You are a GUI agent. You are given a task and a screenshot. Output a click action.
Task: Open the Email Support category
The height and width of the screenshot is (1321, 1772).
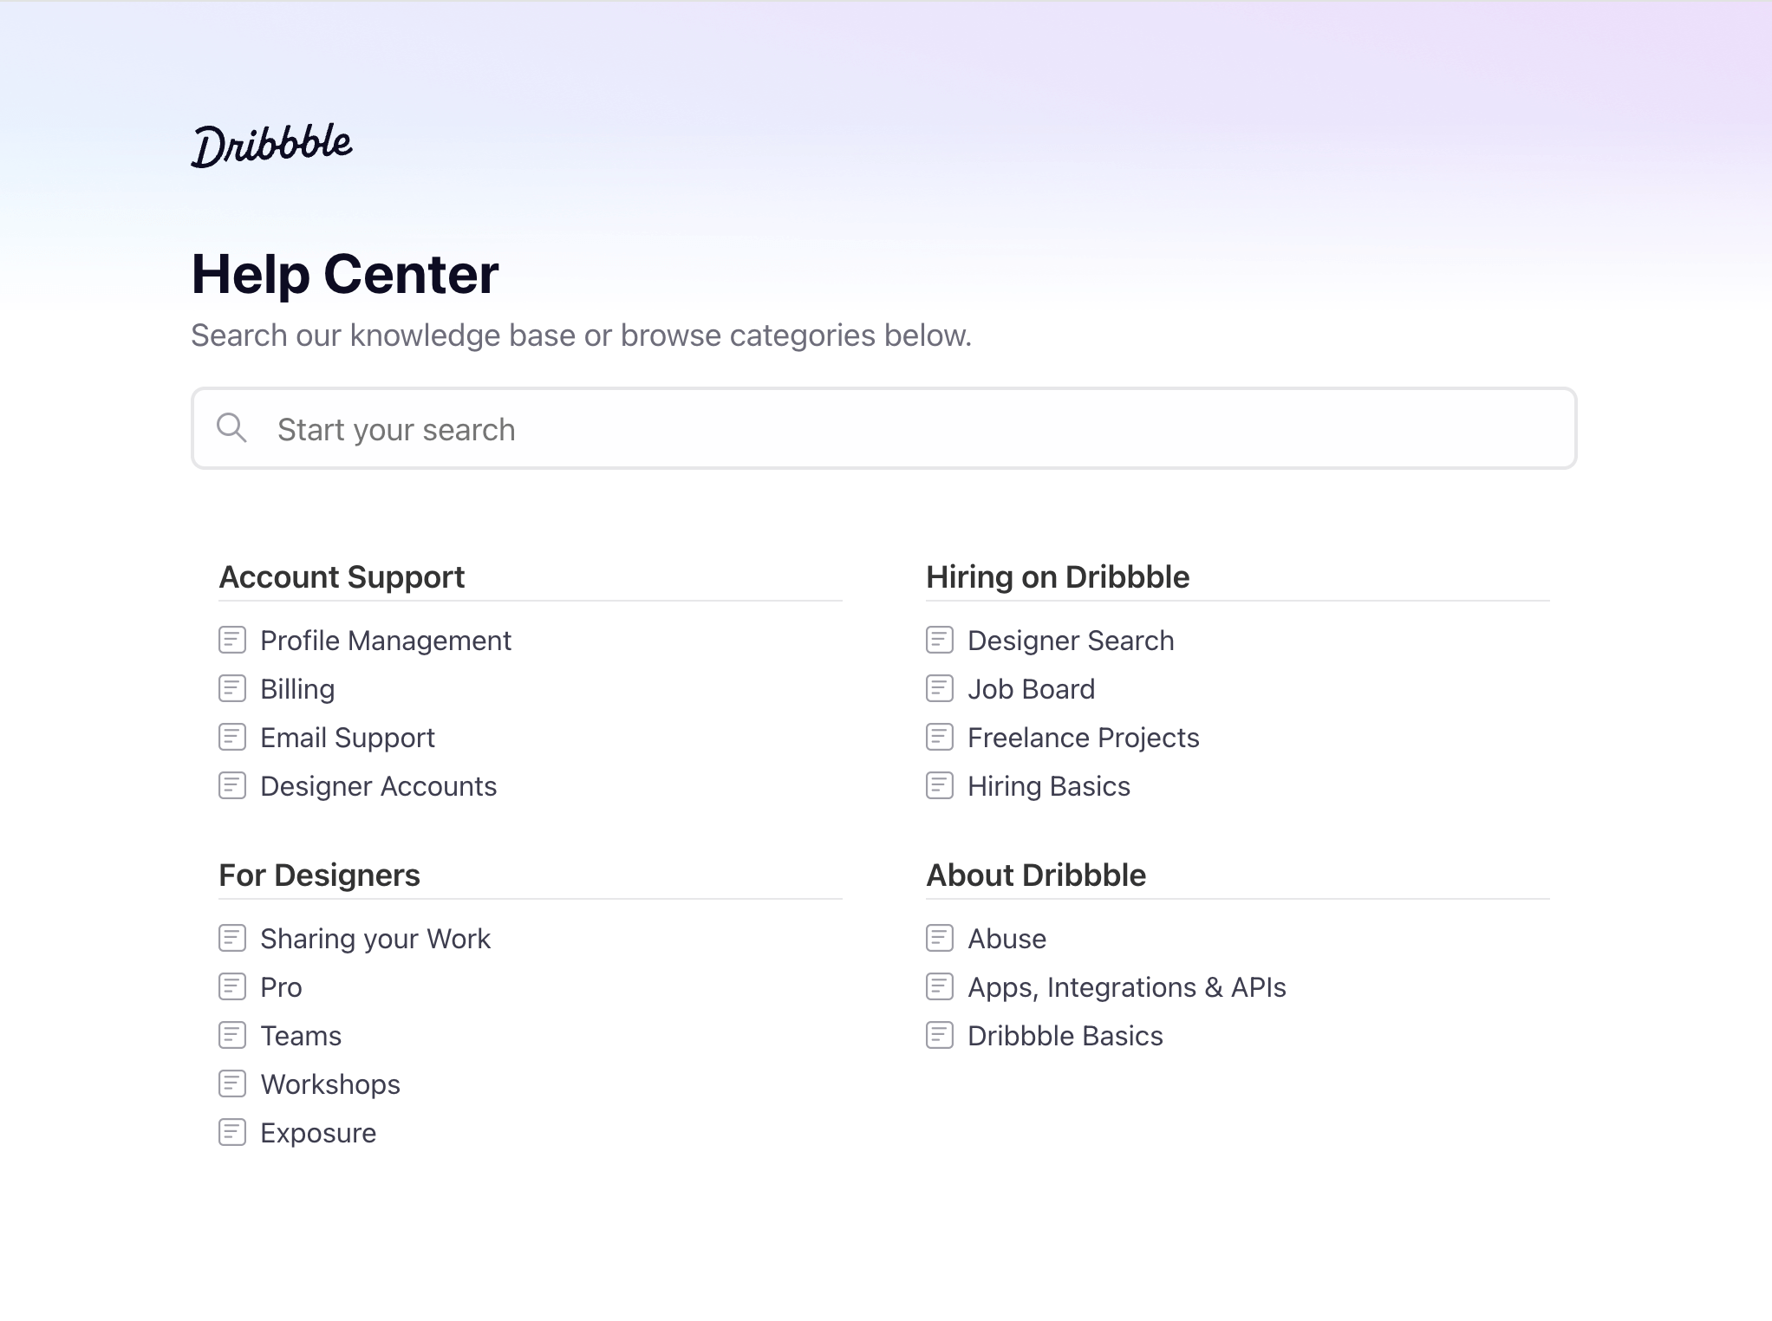click(347, 738)
